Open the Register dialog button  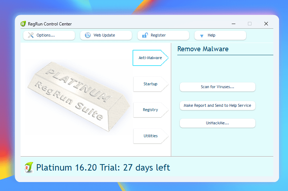pyautogui.click(x=163, y=35)
